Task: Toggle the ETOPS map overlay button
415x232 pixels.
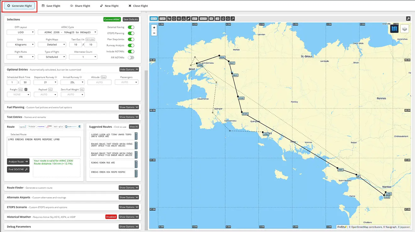Action: [163, 19]
